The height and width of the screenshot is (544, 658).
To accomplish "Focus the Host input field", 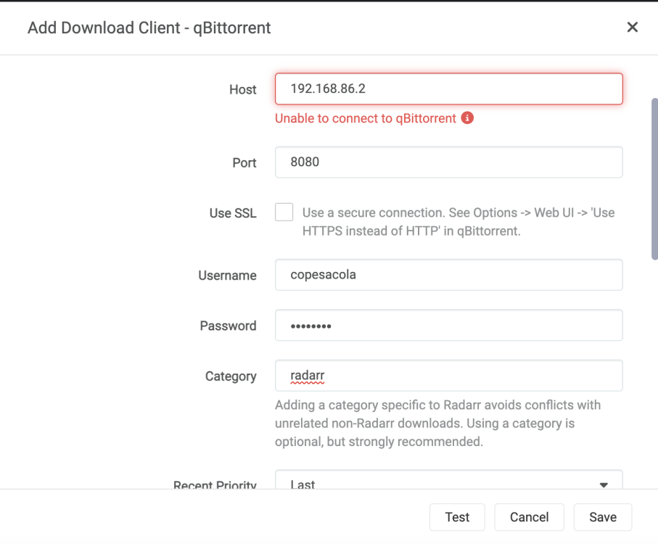I will [448, 89].
